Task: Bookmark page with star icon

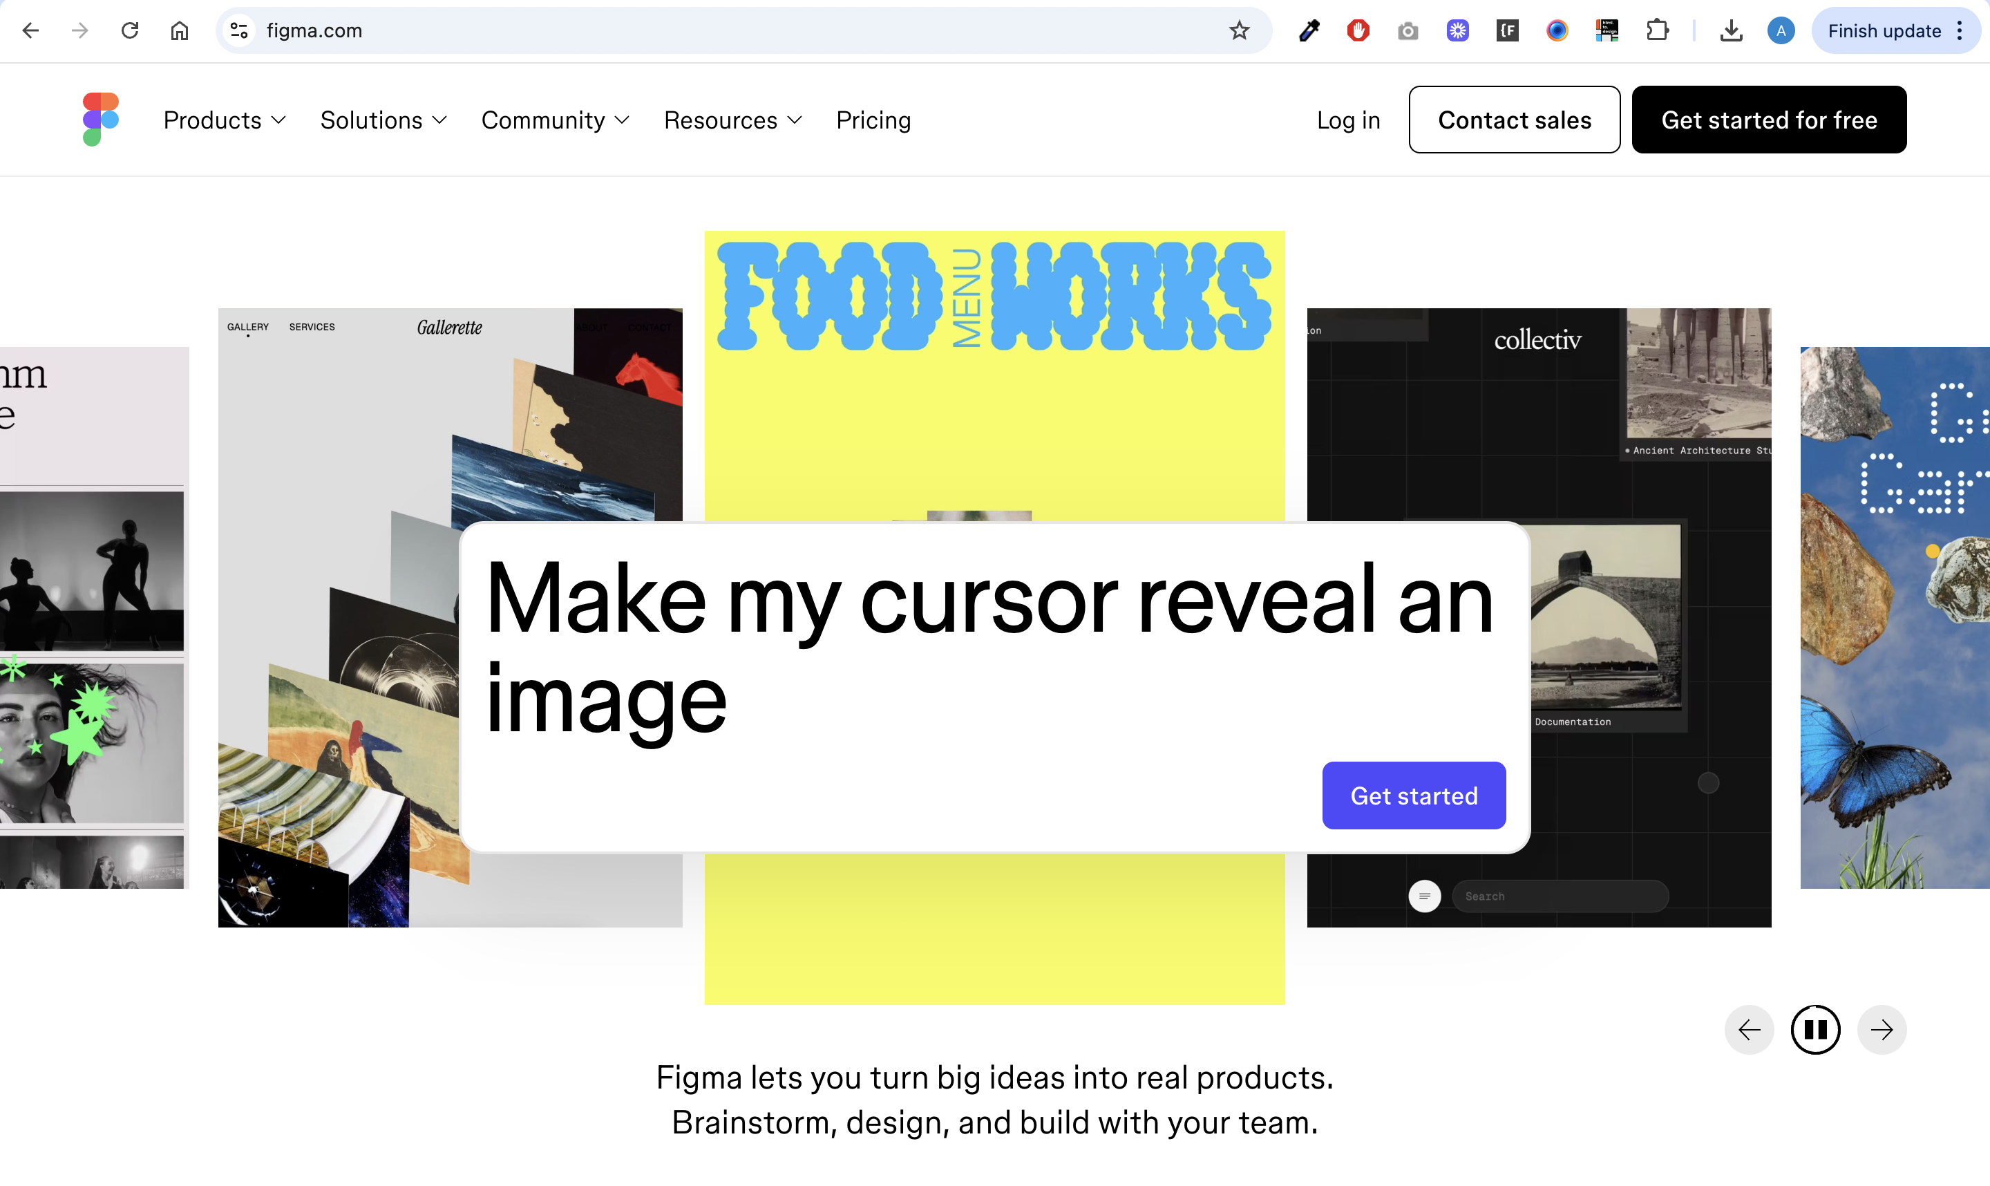Action: tap(1239, 30)
